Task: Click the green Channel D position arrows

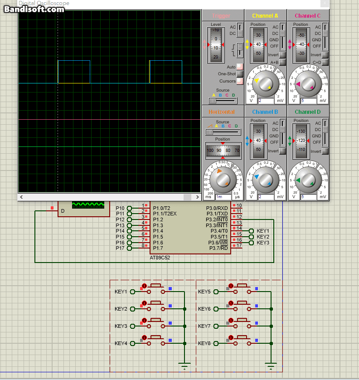Action: point(290,141)
